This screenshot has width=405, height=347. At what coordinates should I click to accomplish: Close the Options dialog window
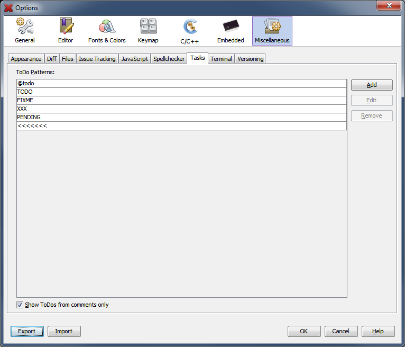point(389,5)
